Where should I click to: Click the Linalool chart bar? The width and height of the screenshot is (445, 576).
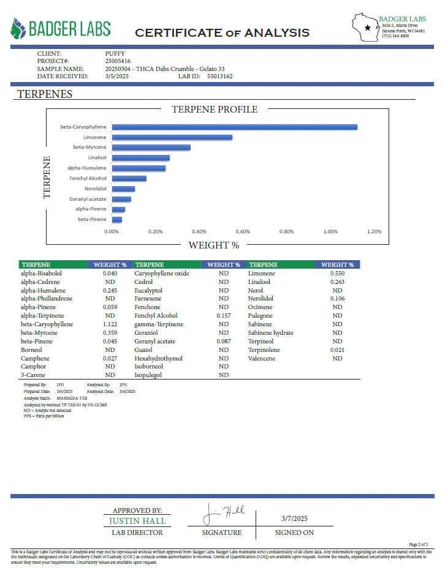click(141, 158)
